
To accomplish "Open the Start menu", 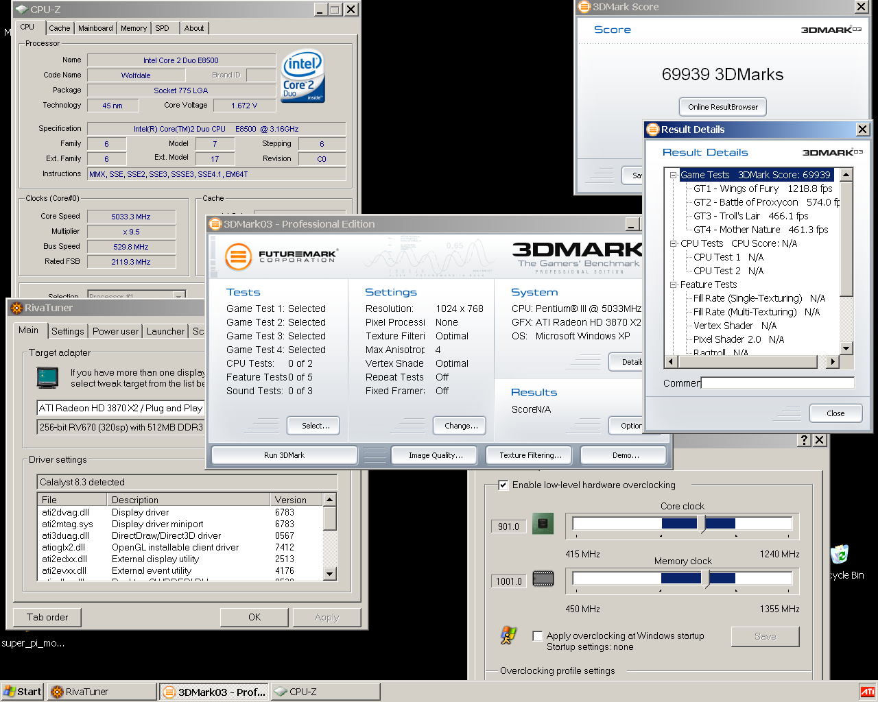I will pos(22,692).
